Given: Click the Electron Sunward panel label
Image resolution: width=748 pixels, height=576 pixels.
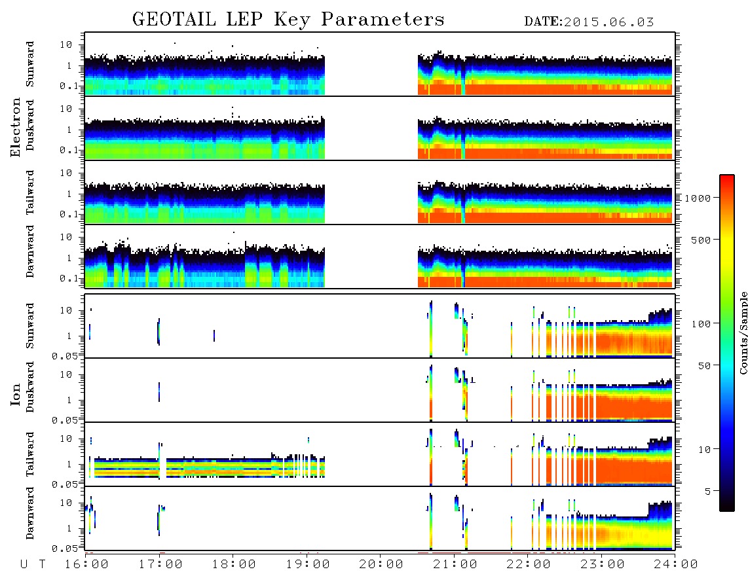Looking at the screenshot, I should tap(30, 64).
